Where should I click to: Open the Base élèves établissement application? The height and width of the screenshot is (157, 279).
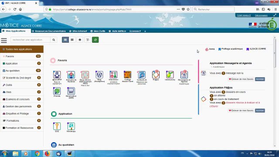tap(85, 75)
